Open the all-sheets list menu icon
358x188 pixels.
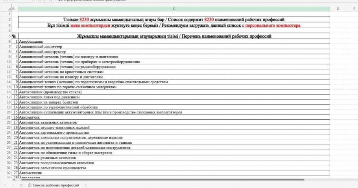[21, 185]
